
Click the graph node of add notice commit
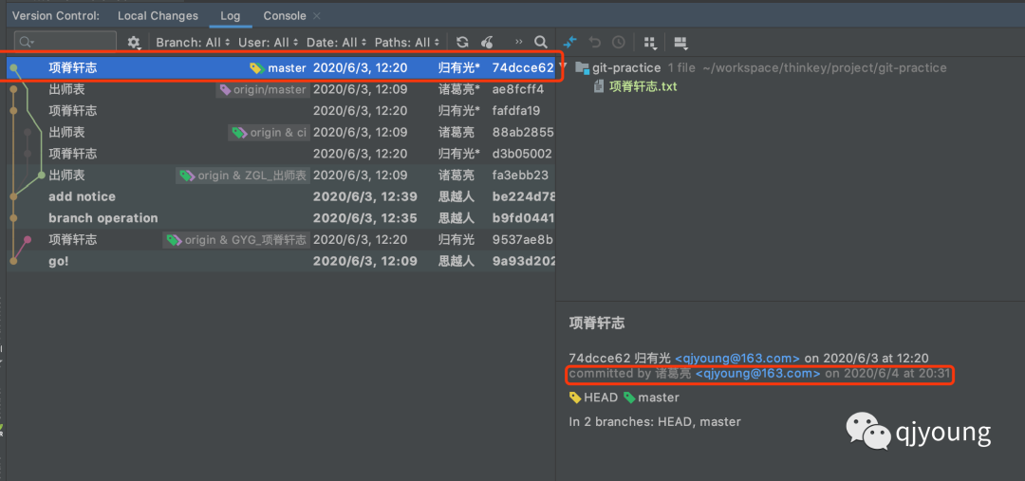(13, 196)
